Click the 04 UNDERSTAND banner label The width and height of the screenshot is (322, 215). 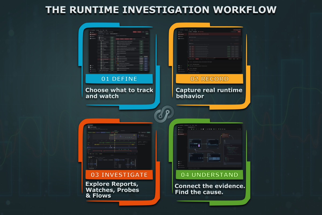click(x=210, y=175)
